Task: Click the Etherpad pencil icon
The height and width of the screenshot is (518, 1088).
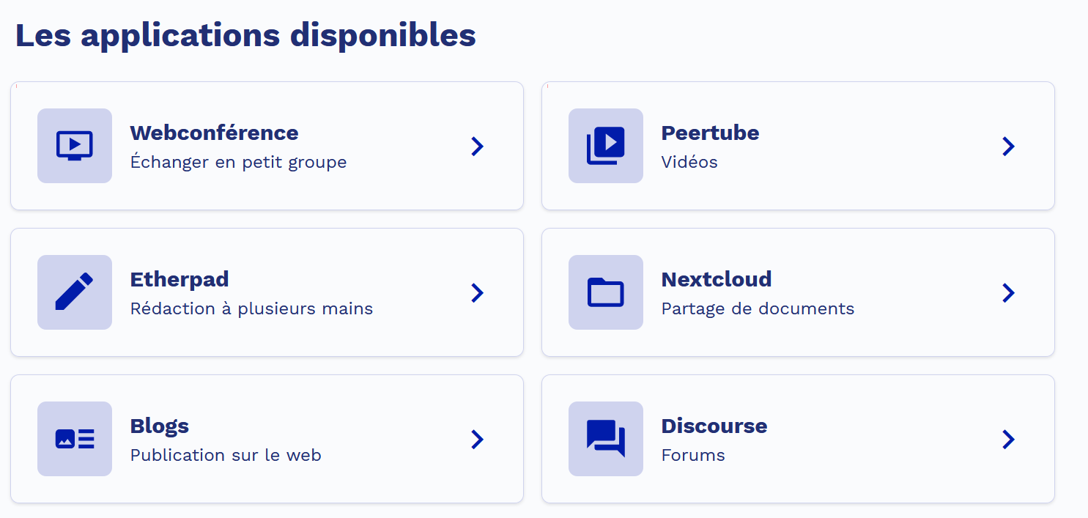Action: [x=74, y=292]
